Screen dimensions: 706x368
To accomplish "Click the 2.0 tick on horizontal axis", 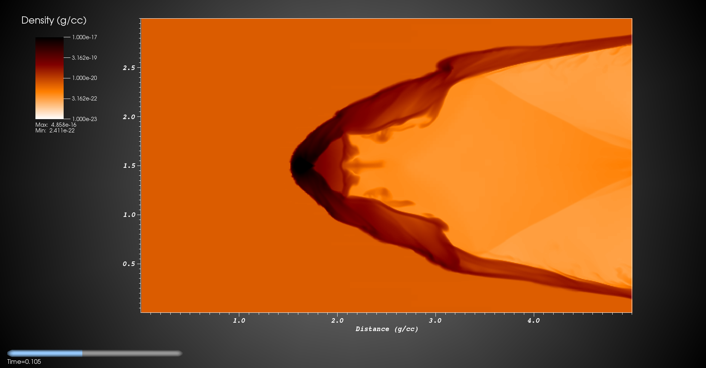I will pos(337,320).
